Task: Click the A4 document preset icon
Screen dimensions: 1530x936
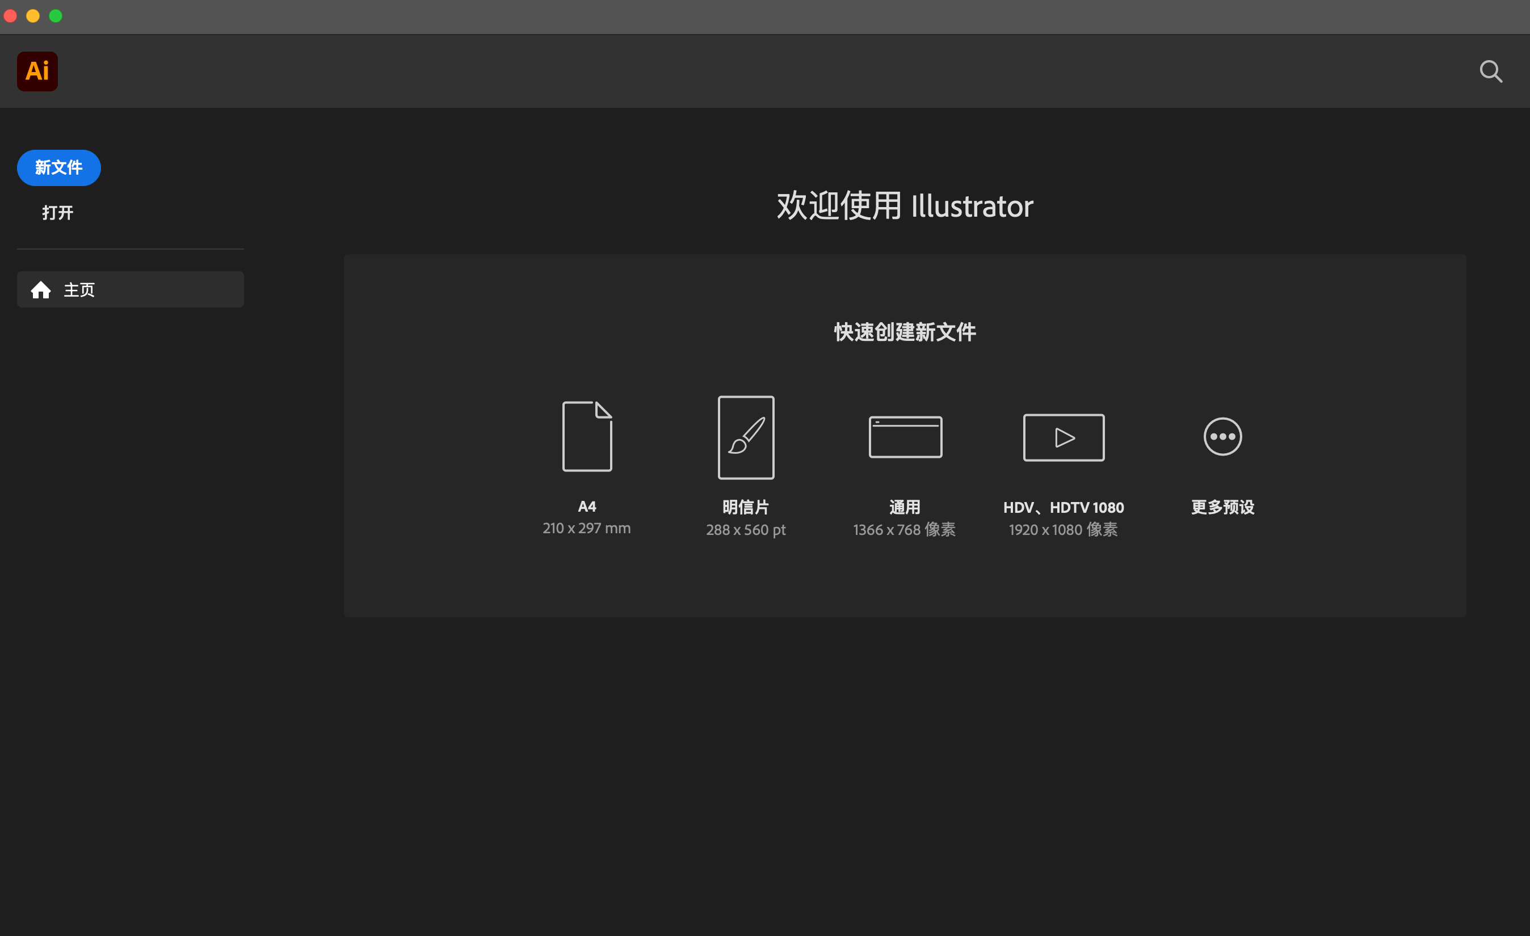Action: (587, 436)
